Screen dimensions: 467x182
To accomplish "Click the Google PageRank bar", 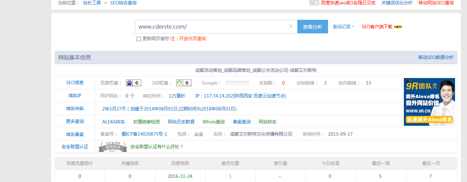I will tap(237, 83).
